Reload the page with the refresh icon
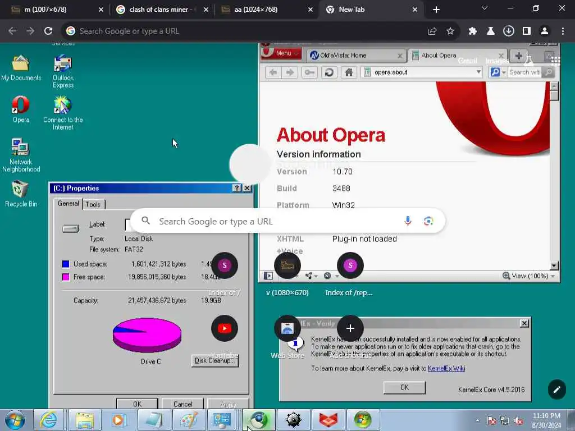The width and height of the screenshot is (575, 431). pyautogui.click(x=48, y=31)
